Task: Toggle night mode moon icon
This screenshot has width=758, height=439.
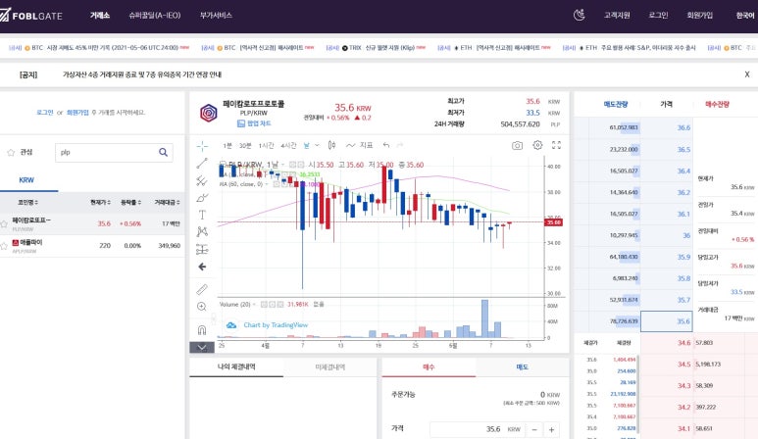Action: [x=580, y=16]
